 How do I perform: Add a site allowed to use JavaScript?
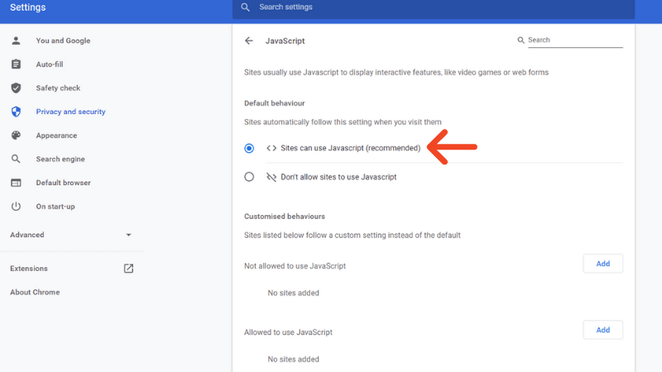click(603, 330)
